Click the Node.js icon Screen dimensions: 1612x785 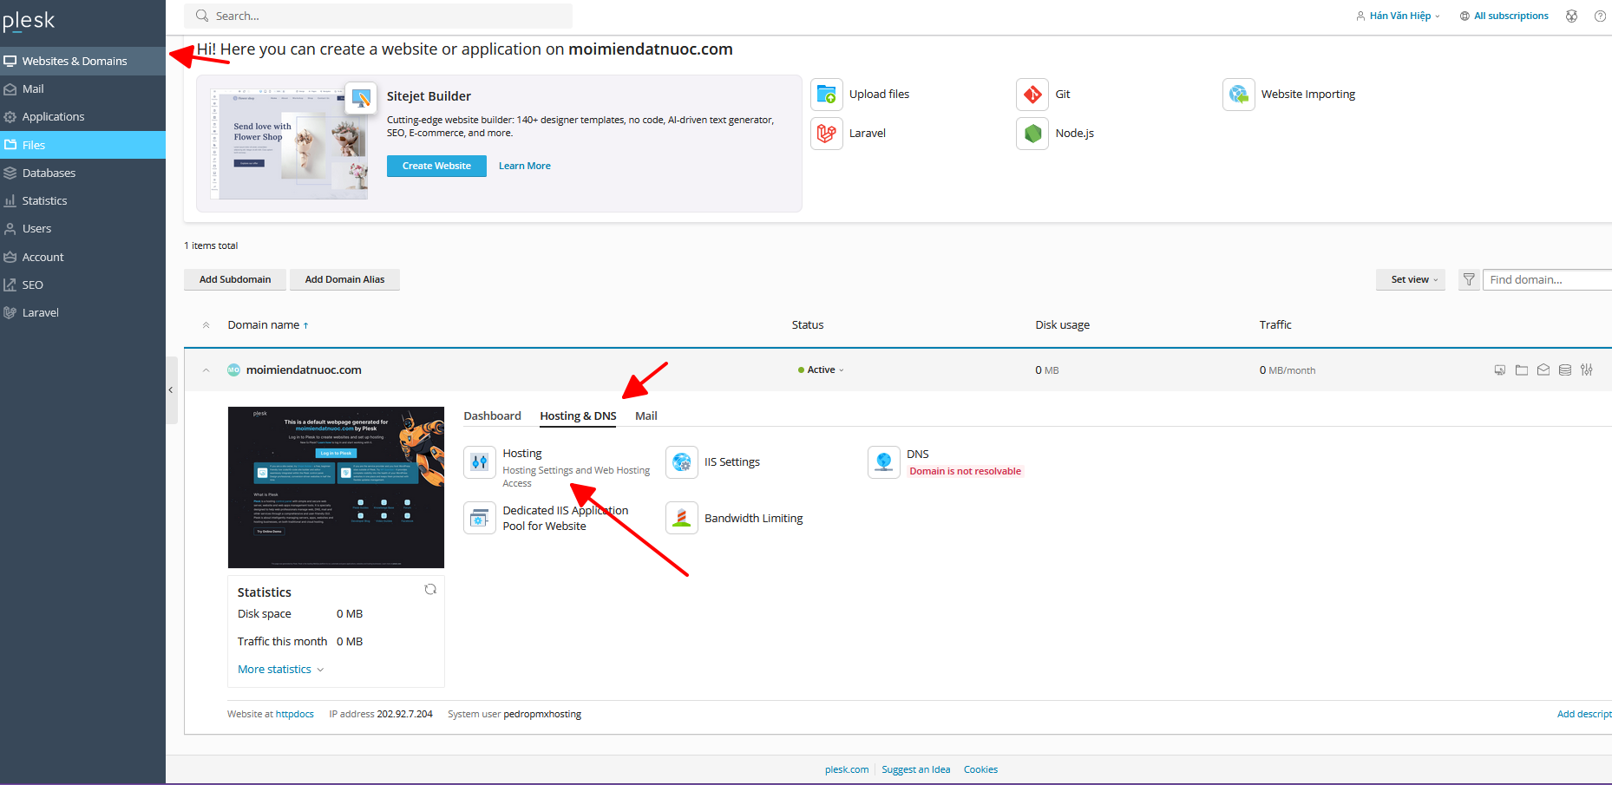(x=1032, y=134)
